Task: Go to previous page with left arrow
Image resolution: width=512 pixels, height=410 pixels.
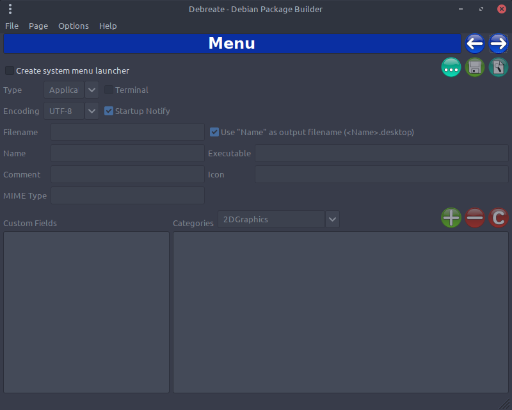Action: point(475,44)
